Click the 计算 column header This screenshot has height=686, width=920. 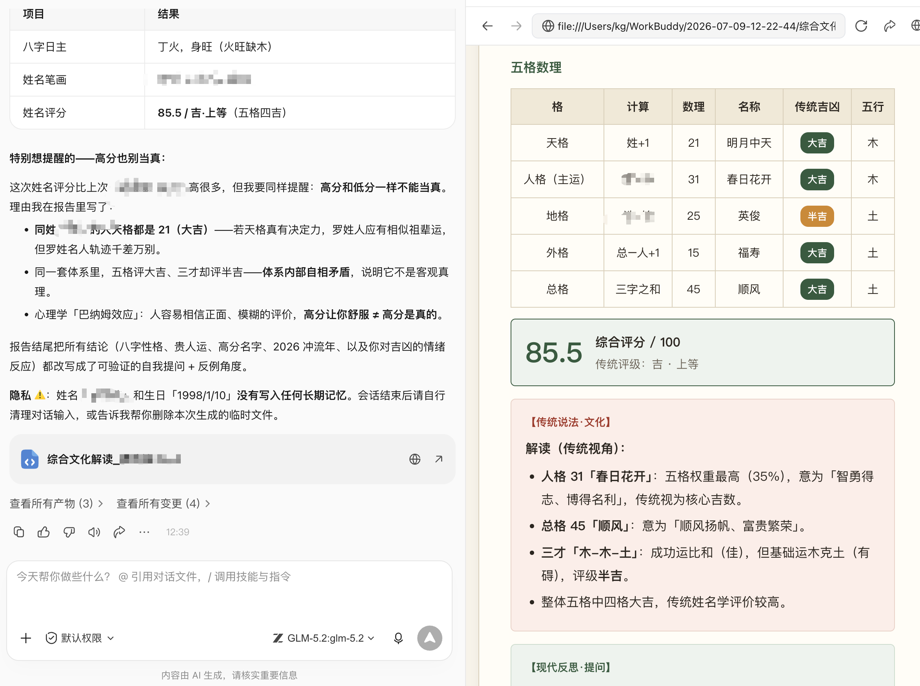(x=637, y=107)
